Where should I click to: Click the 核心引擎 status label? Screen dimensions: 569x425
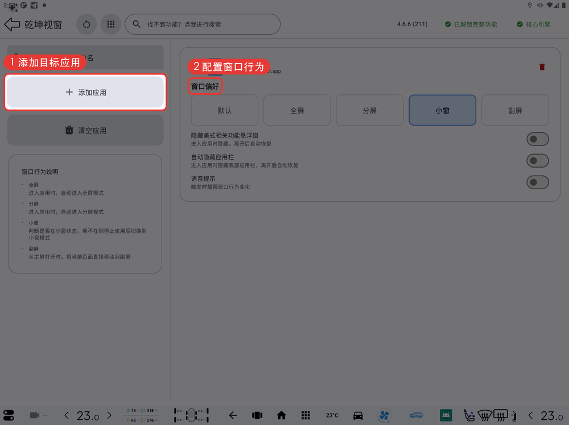(x=534, y=24)
